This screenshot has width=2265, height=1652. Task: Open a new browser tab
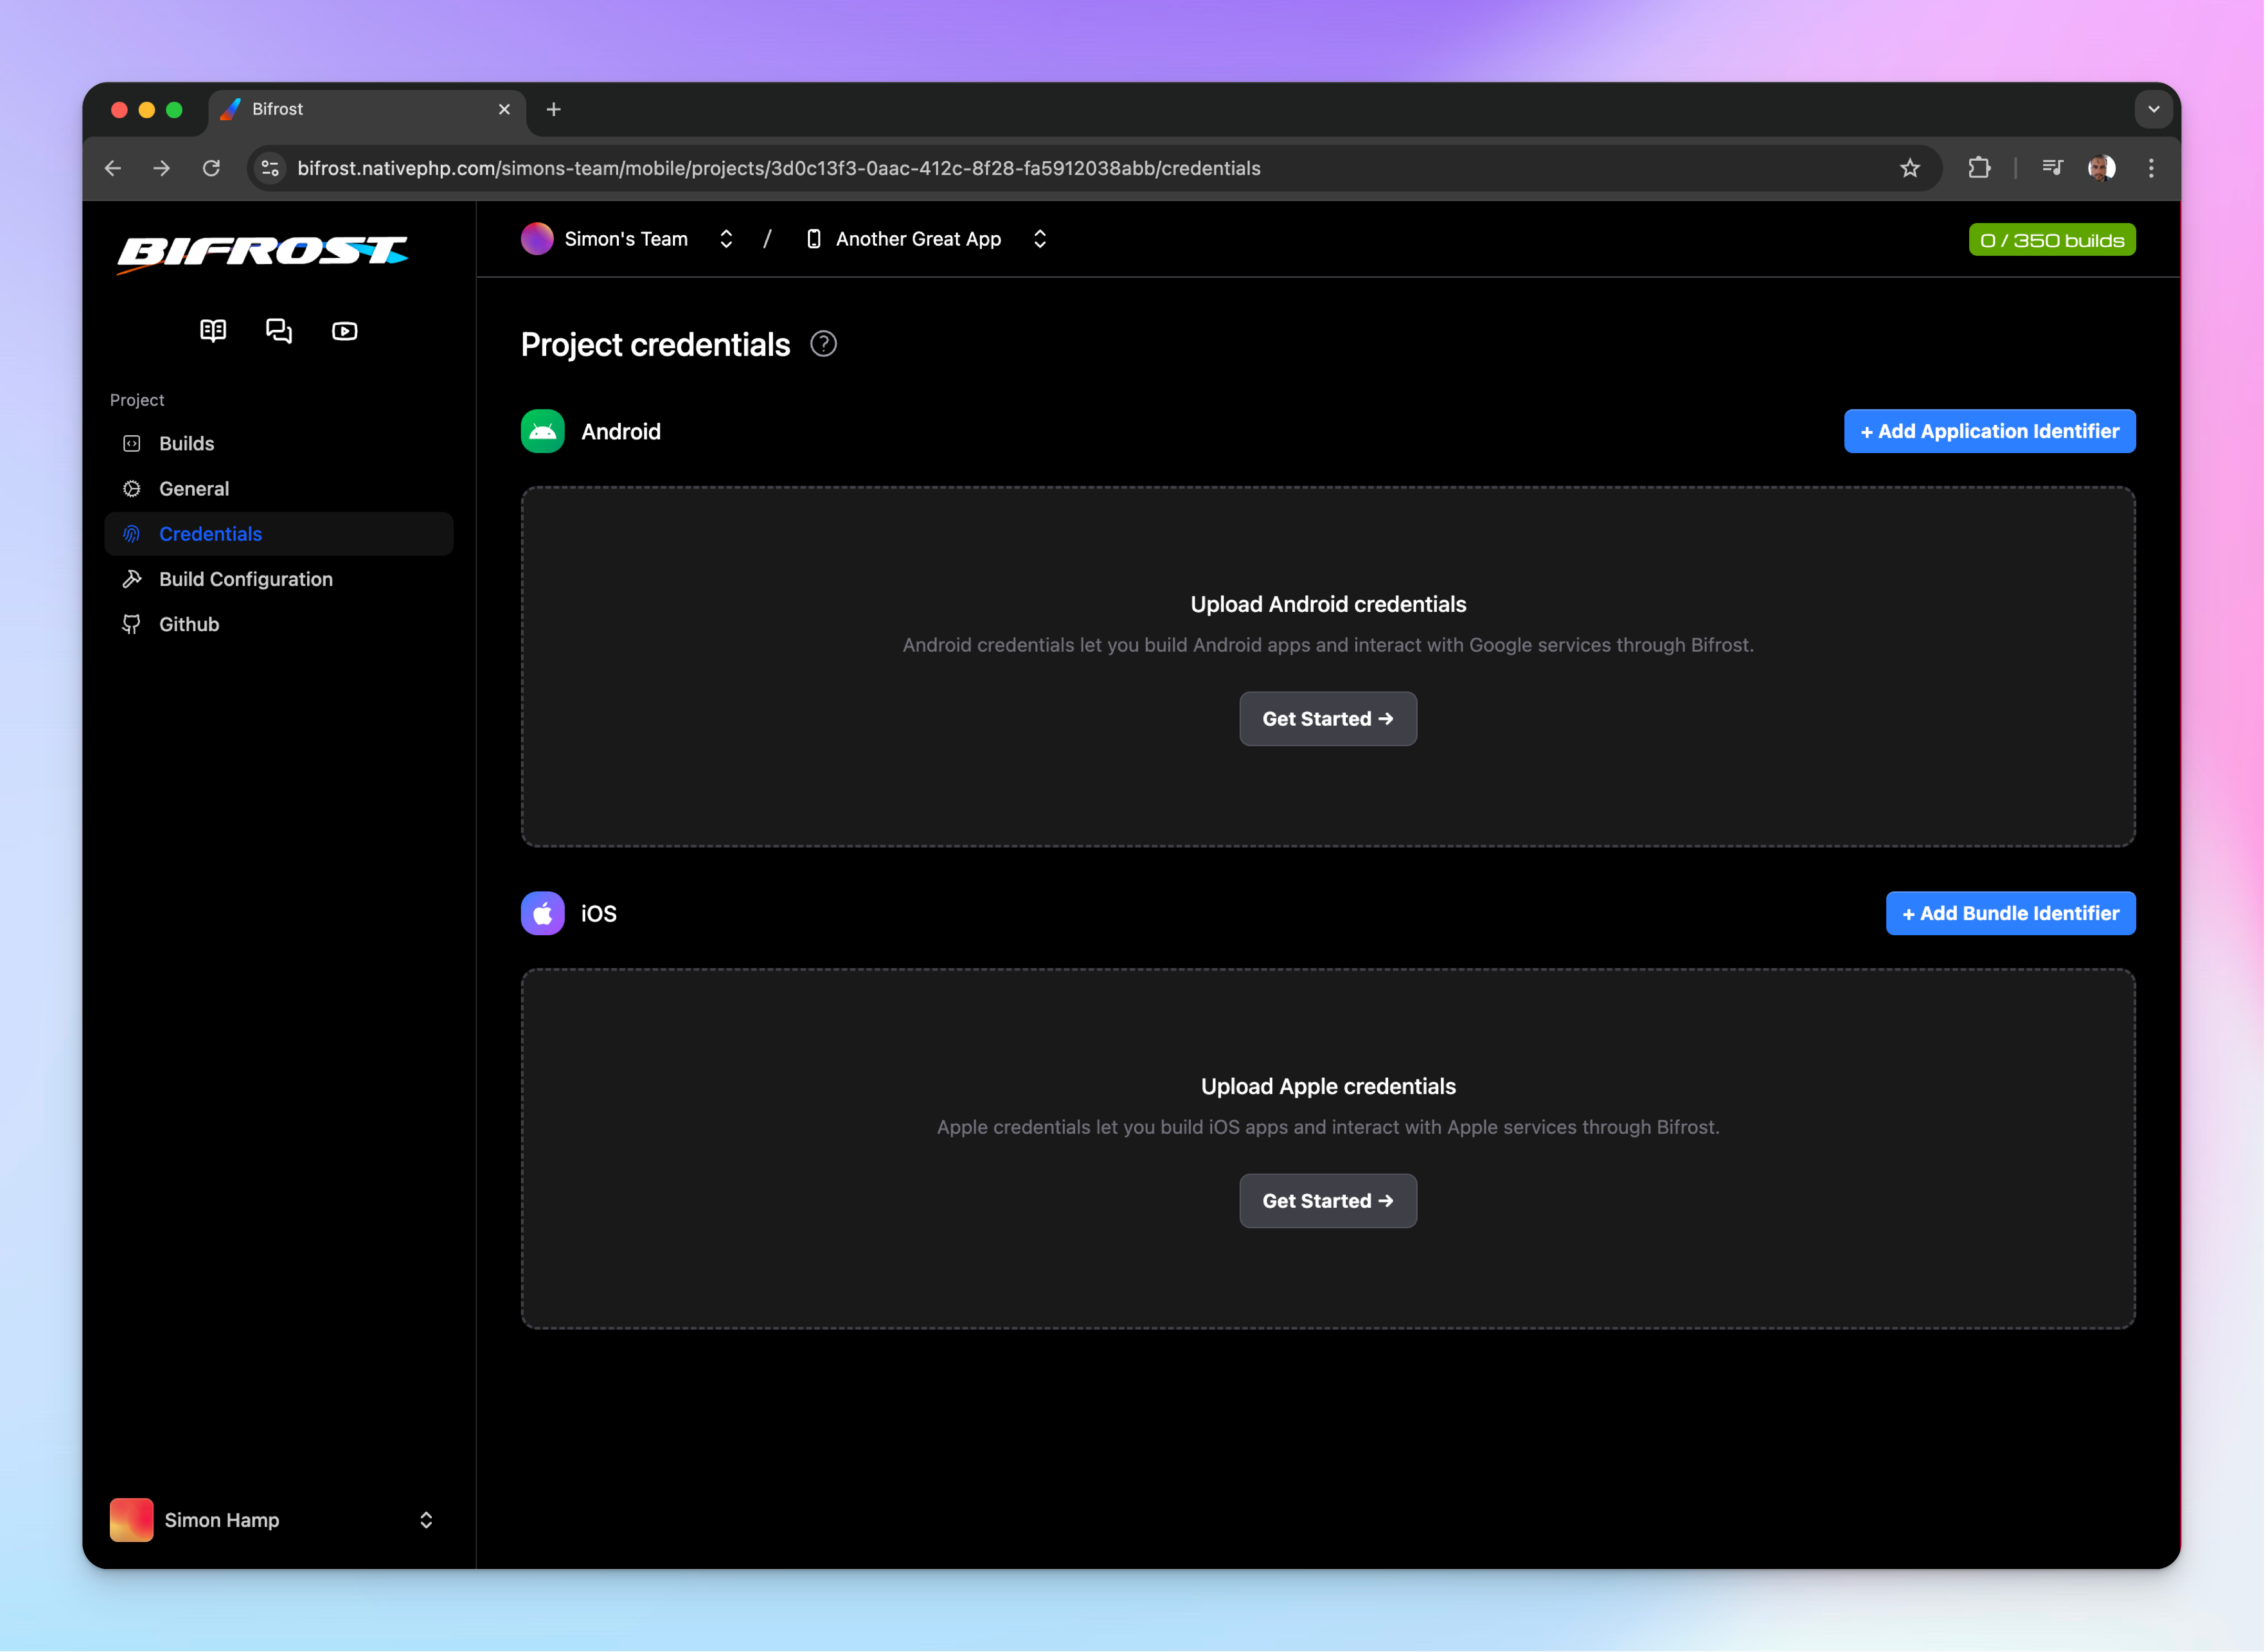point(554,109)
